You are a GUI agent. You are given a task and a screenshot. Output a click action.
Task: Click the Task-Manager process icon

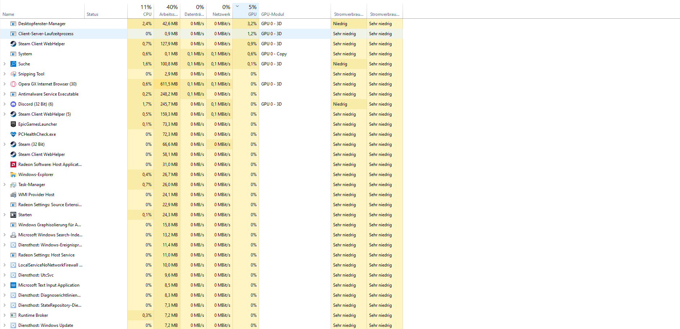(13, 185)
